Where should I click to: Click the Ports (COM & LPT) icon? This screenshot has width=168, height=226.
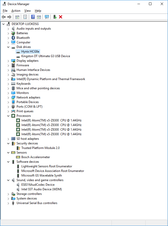13,107
